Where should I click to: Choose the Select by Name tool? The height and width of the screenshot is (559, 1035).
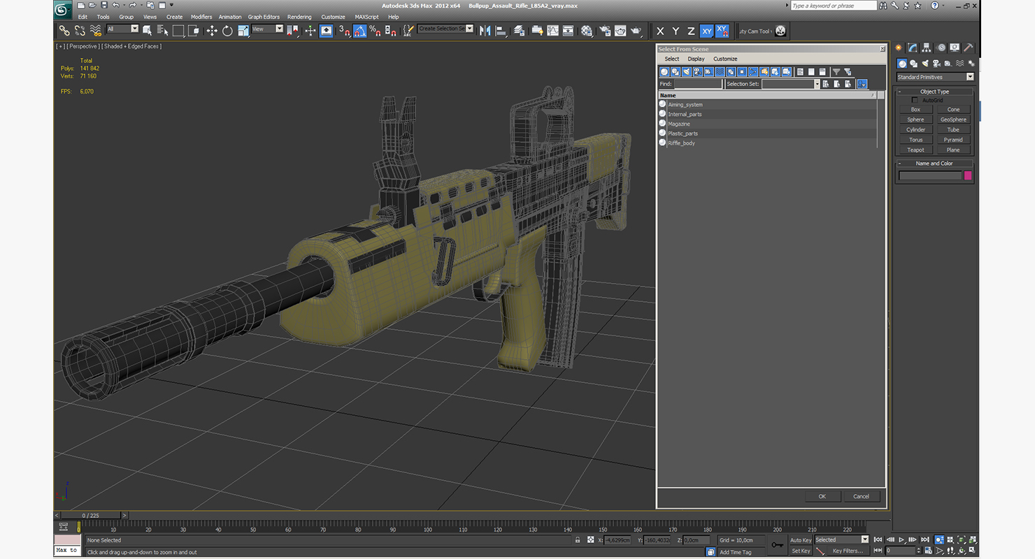(x=162, y=31)
